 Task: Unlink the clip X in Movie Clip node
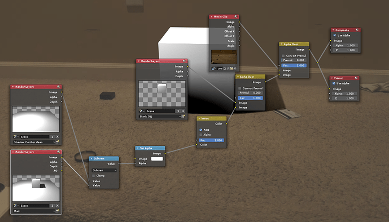coord(235,69)
